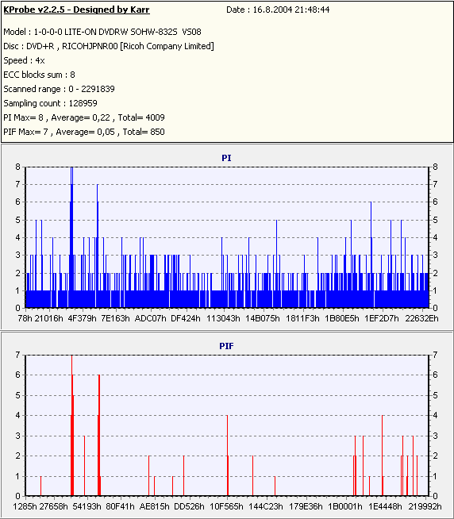The width and height of the screenshot is (454, 519).
Task: Click the PIF axis label 54193h
Action: coord(87,506)
